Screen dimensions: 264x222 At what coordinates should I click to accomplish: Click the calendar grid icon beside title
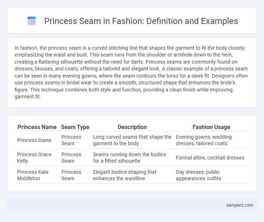point(32,21)
